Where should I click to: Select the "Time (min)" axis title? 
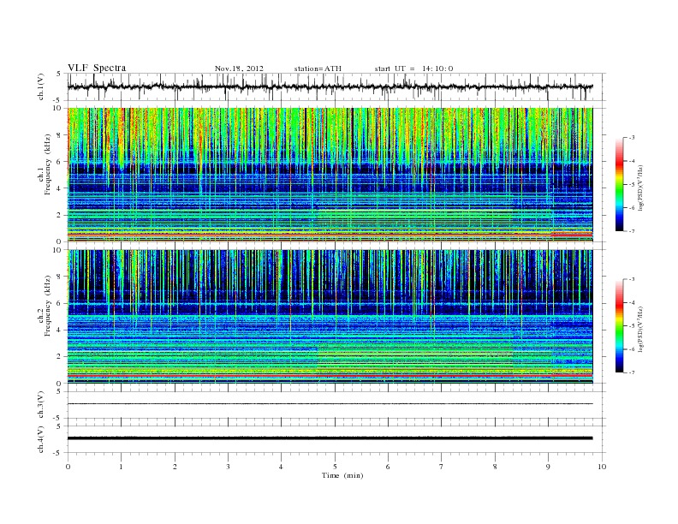tap(342, 475)
